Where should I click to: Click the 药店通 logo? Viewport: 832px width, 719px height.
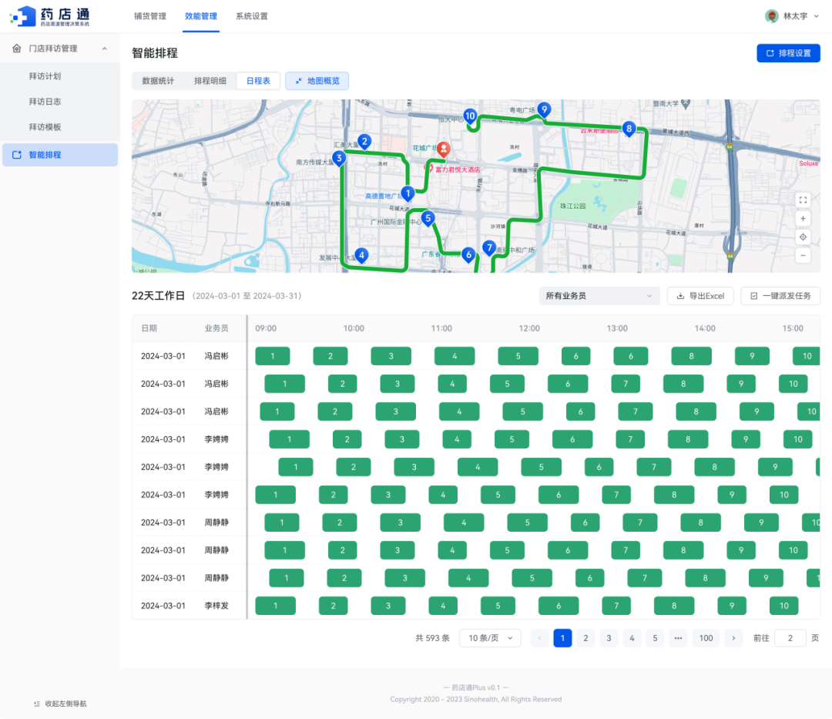click(51, 16)
